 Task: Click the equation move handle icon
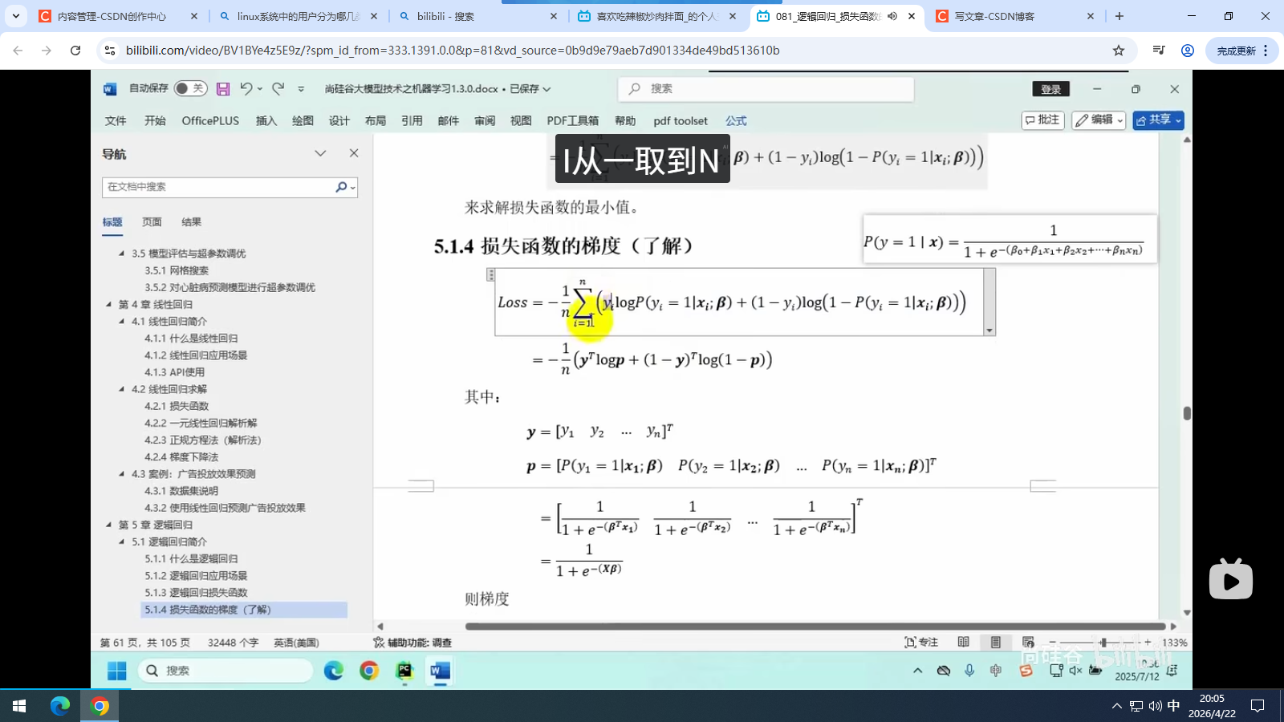[x=490, y=275]
